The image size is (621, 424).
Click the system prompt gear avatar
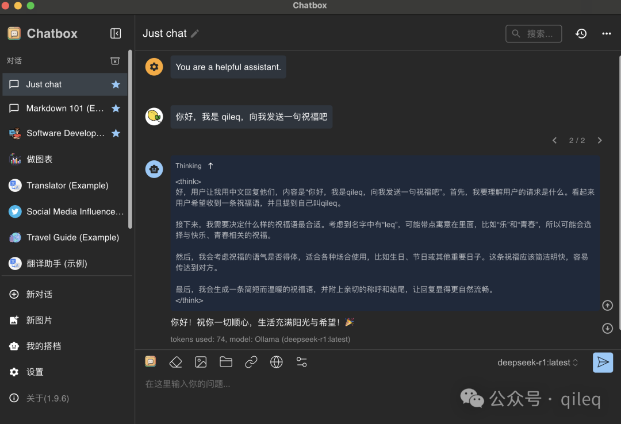(154, 67)
